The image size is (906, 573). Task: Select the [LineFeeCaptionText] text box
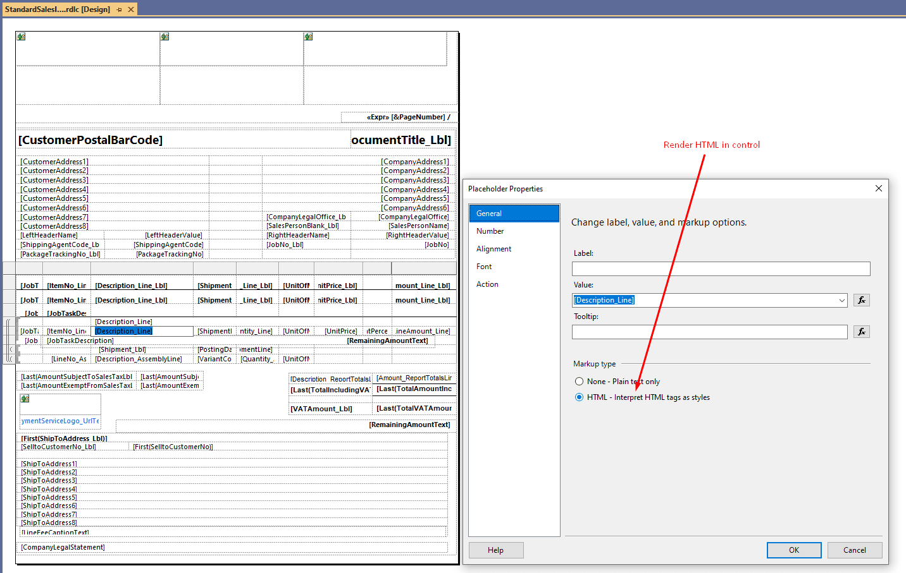pyautogui.click(x=55, y=532)
